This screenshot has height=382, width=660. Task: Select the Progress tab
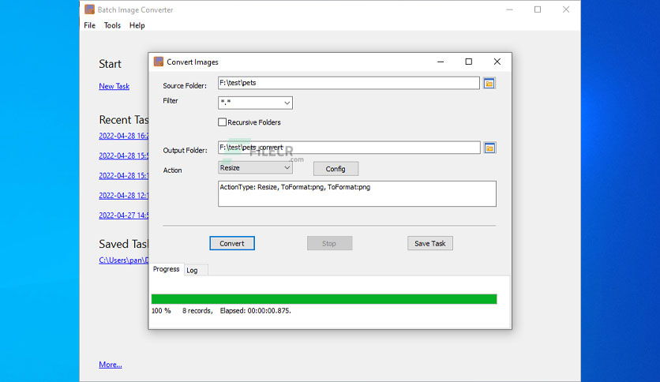(167, 269)
